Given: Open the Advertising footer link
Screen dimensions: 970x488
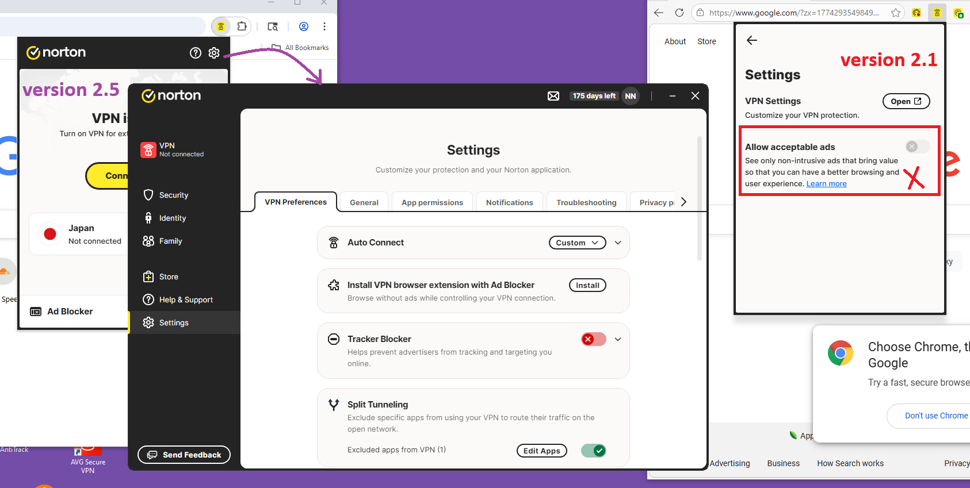Looking at the screenshot, I should tap(730, 463).
